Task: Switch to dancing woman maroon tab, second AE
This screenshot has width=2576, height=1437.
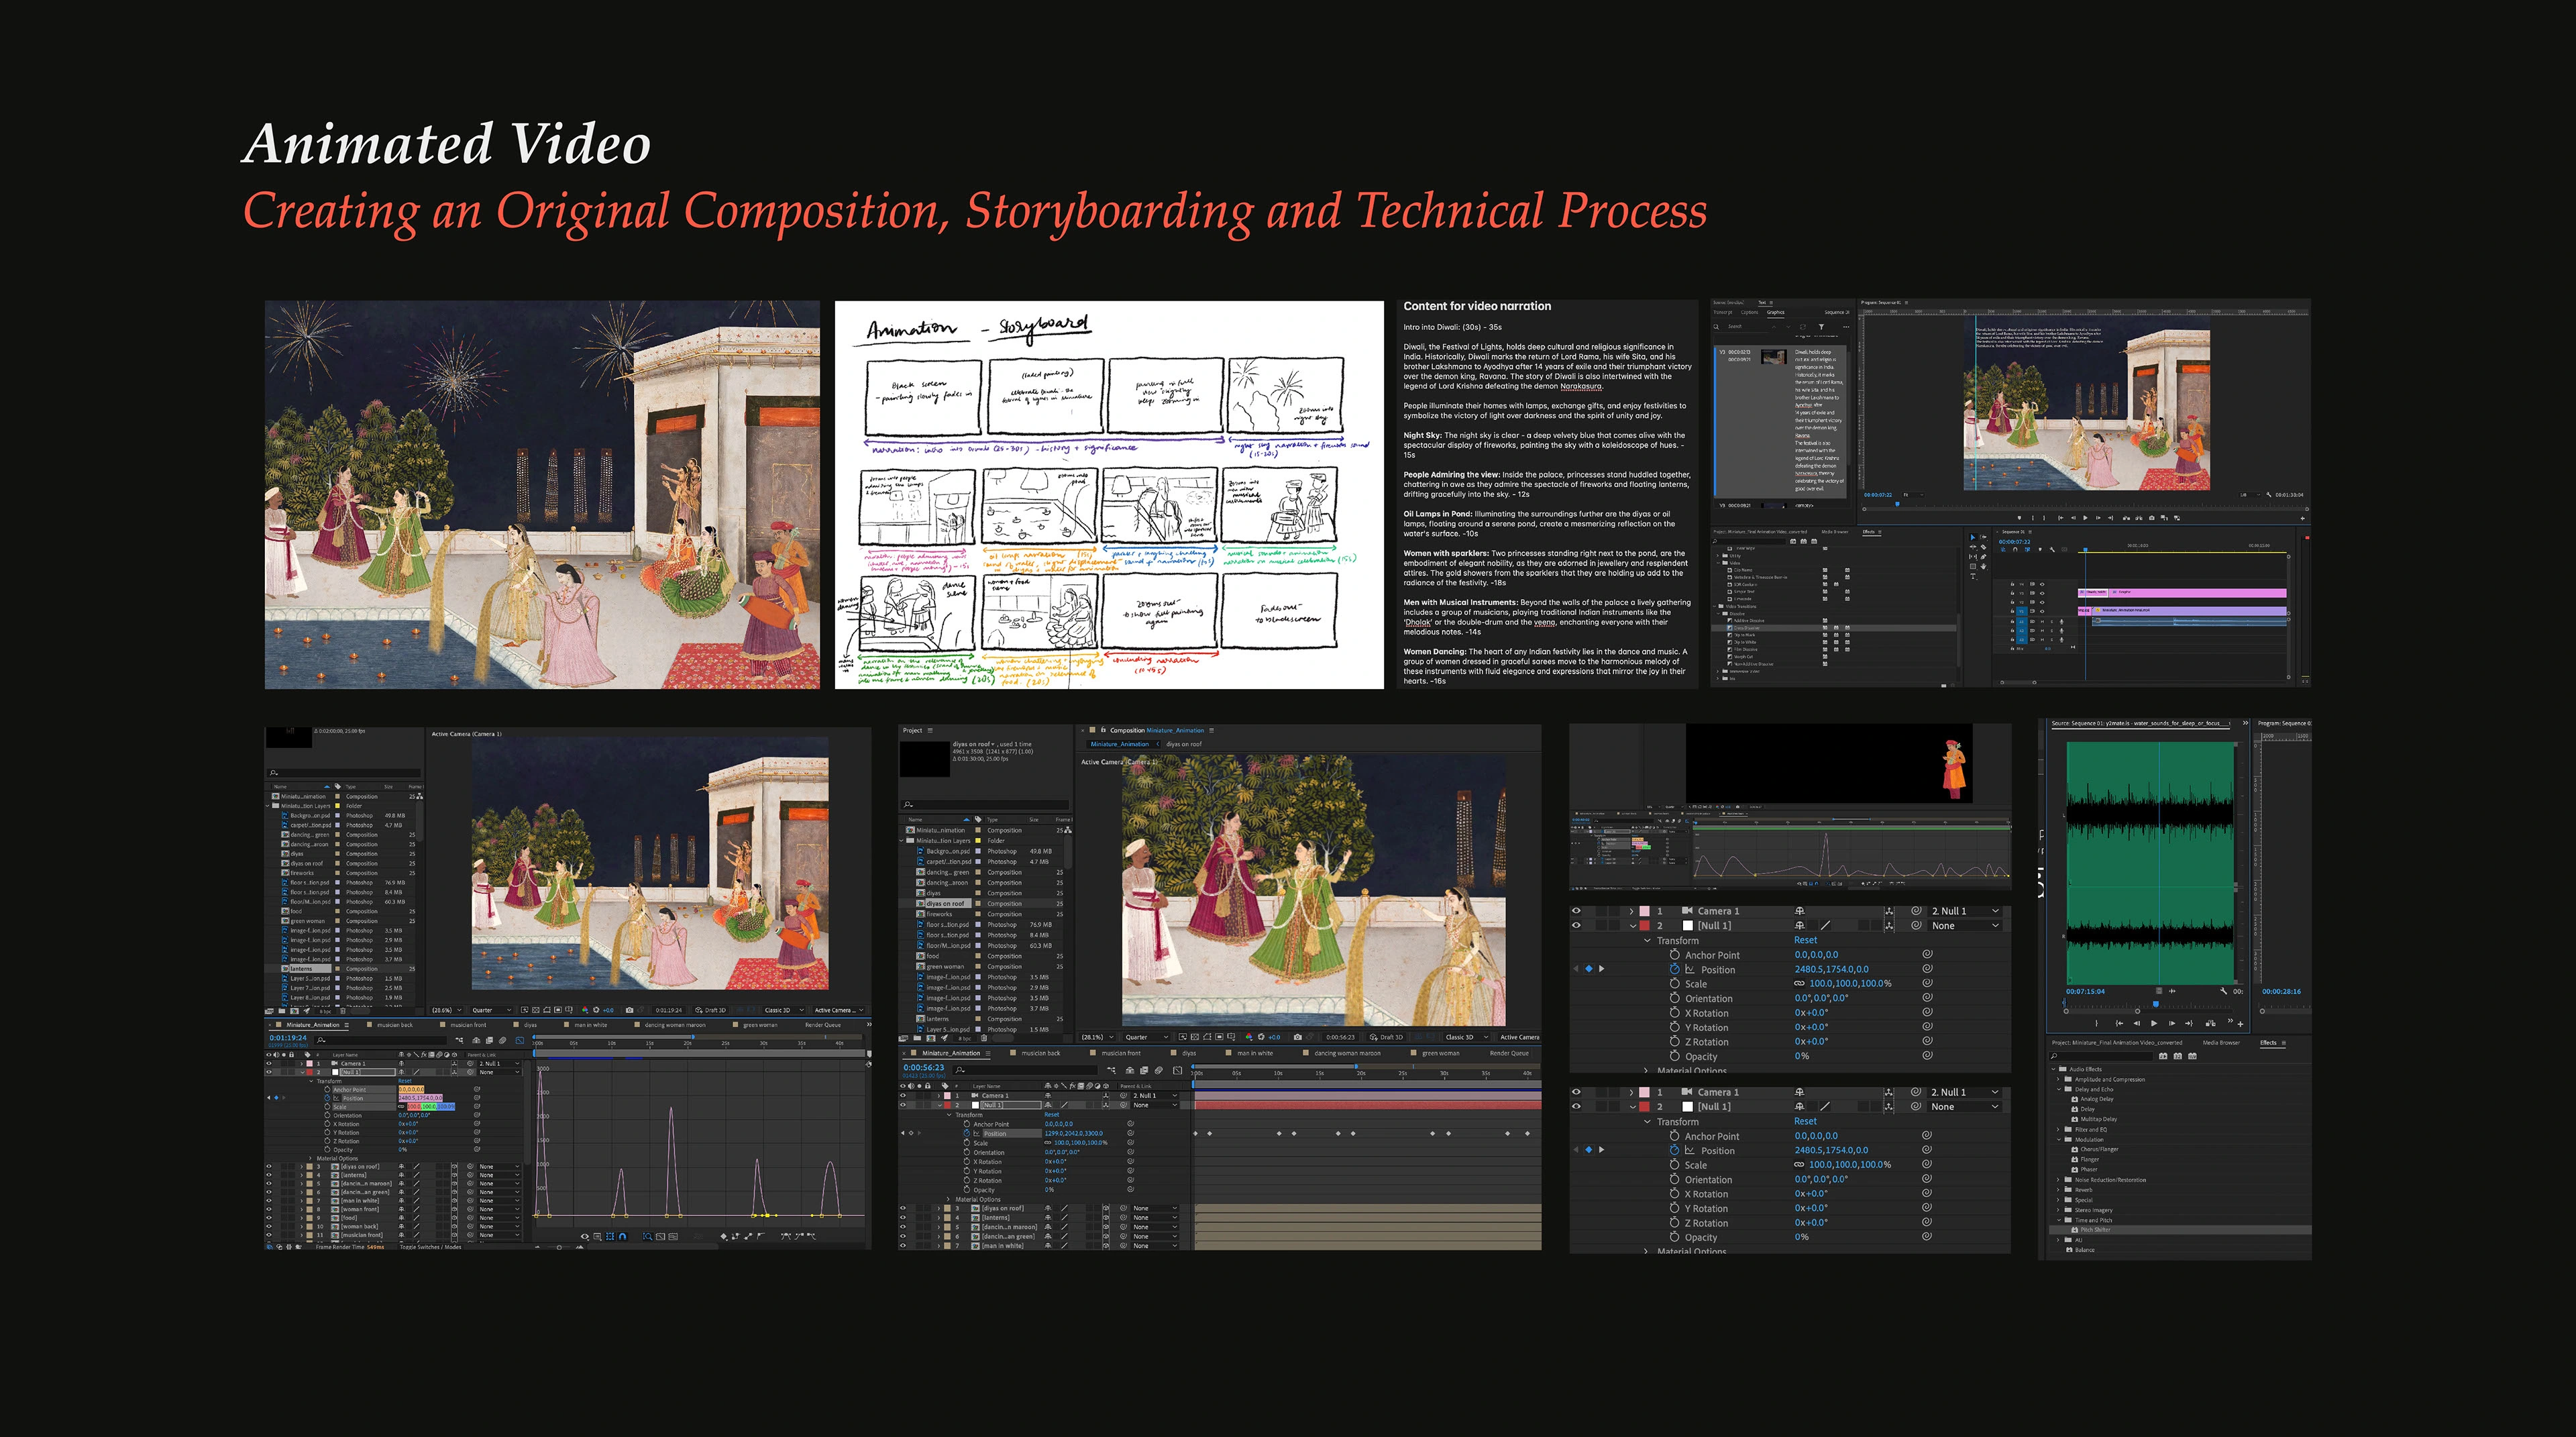Action: [x=1348, y=1054]
